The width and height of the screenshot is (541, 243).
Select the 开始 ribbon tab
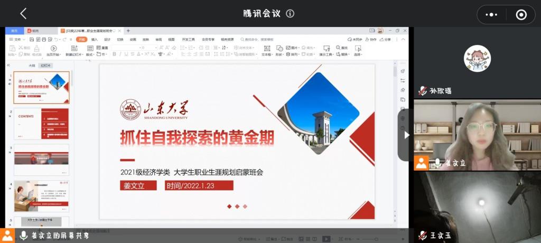pyautogui.click(x=82, y=39)
